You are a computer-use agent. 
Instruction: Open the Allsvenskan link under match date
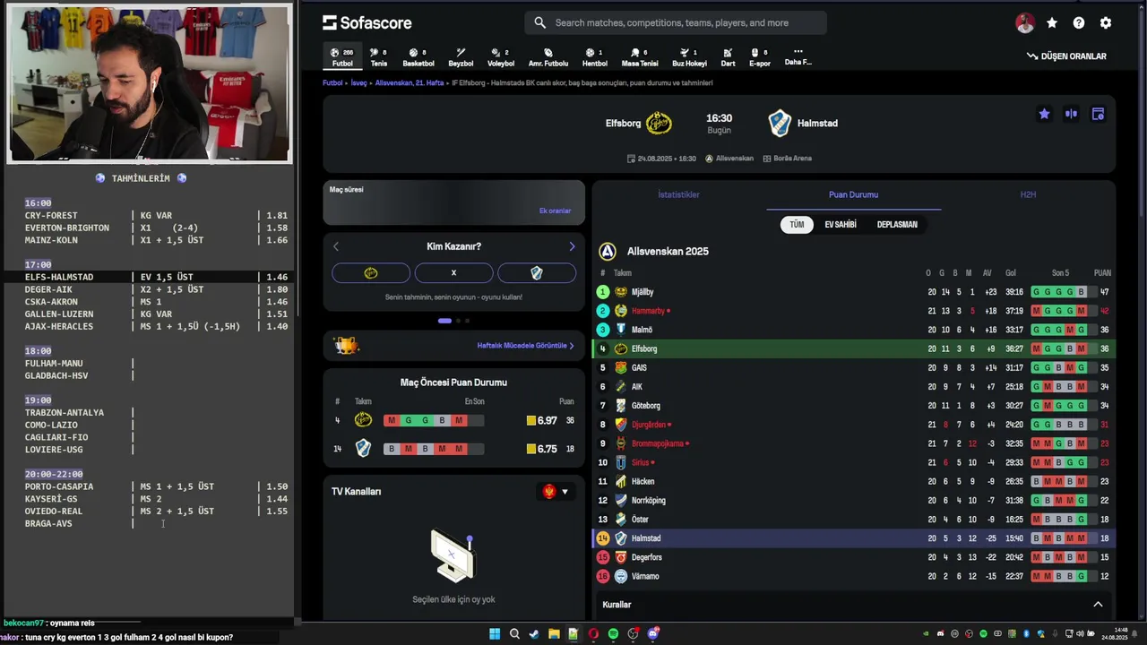click(729, 159)
